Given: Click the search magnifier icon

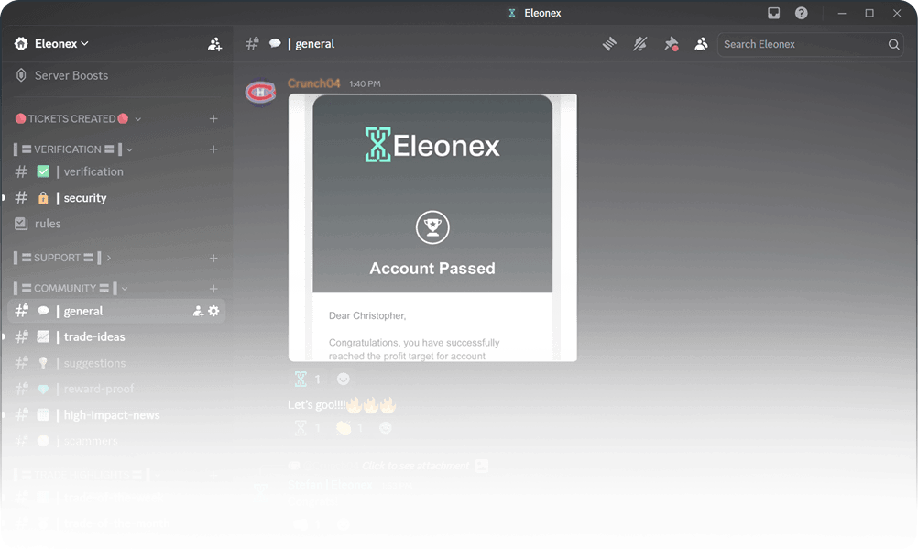Looking at the screenshot, I should (893, 45).
